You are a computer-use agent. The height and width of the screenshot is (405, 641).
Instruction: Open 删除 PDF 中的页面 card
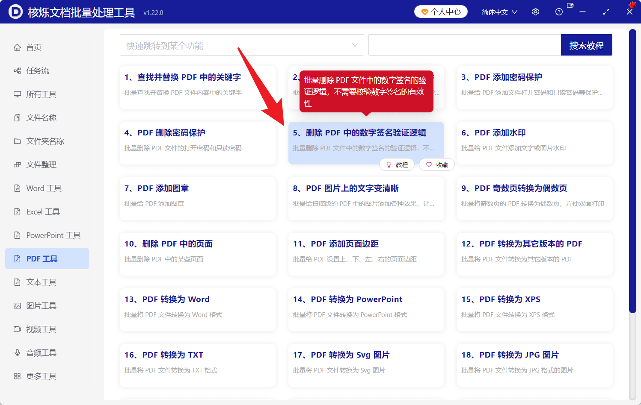(198, 254)
